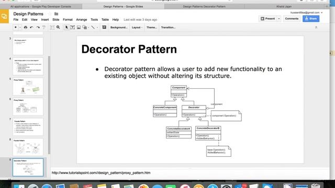
Task: Open new slide layout dropdown arrow
Action: pyautogui.click(x=20, y=27)
